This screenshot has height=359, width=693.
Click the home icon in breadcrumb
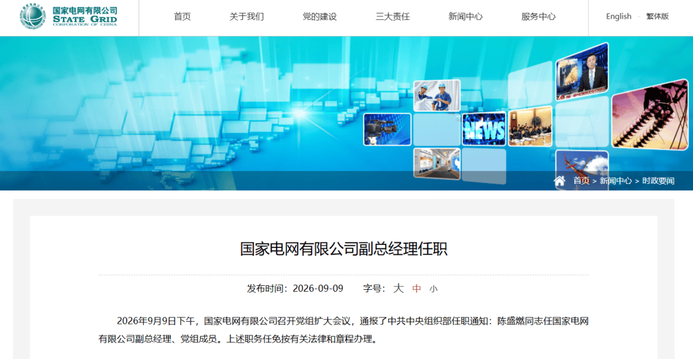(x=560, y=181)
